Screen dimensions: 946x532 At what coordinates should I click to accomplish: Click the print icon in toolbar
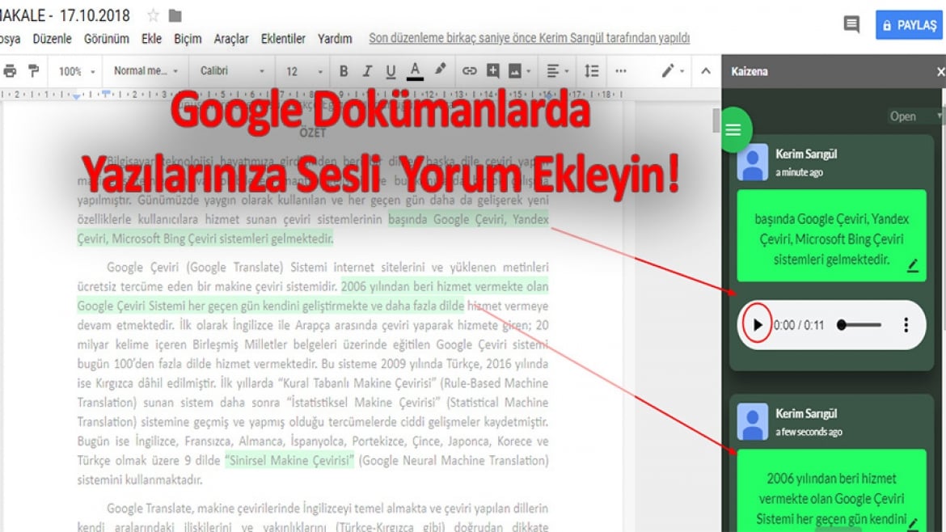(10, 71)
